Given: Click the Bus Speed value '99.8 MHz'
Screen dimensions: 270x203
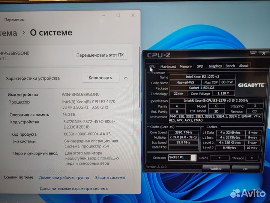Looking at the screenshot, I should pyautogui.click(x=183, y=142).
